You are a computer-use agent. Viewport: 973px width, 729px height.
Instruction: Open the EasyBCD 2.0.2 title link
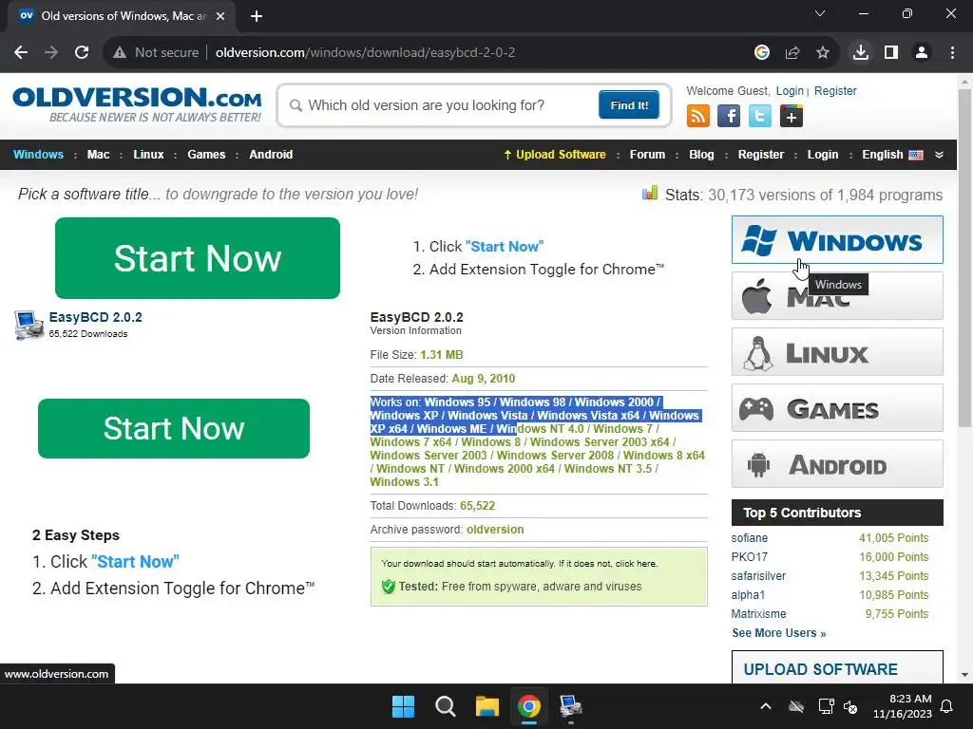click(96, 317)
